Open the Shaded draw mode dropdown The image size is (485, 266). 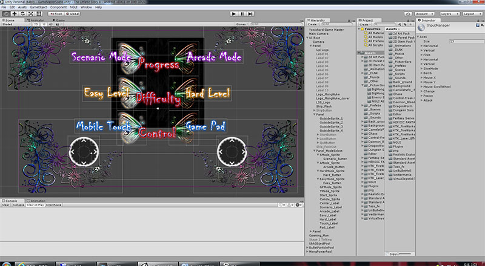(x=16, y=24)
